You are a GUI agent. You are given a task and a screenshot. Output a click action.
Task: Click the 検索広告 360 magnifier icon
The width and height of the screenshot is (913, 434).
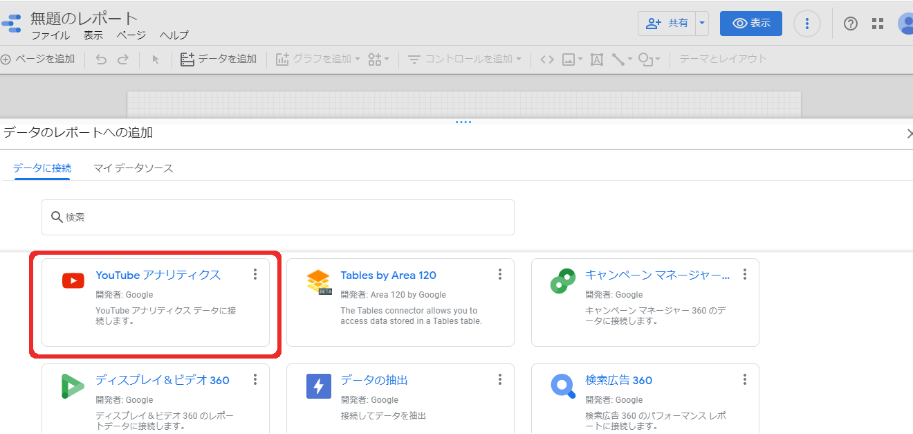point(563,386)
